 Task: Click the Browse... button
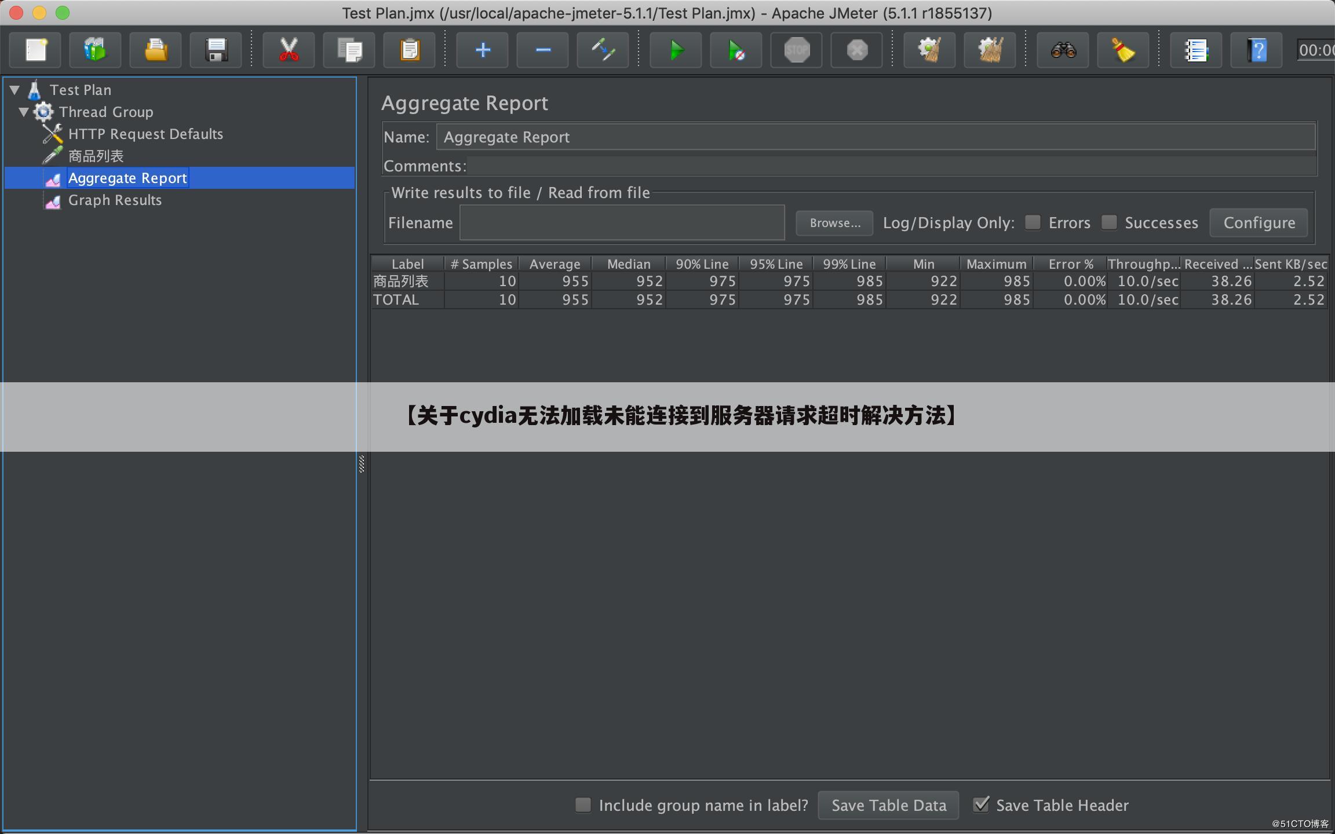click(834, 223)
